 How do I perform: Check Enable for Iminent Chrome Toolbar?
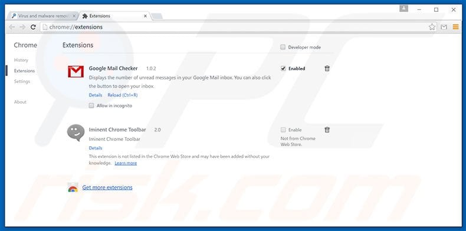pyautogui.click(x=283, y=130)
